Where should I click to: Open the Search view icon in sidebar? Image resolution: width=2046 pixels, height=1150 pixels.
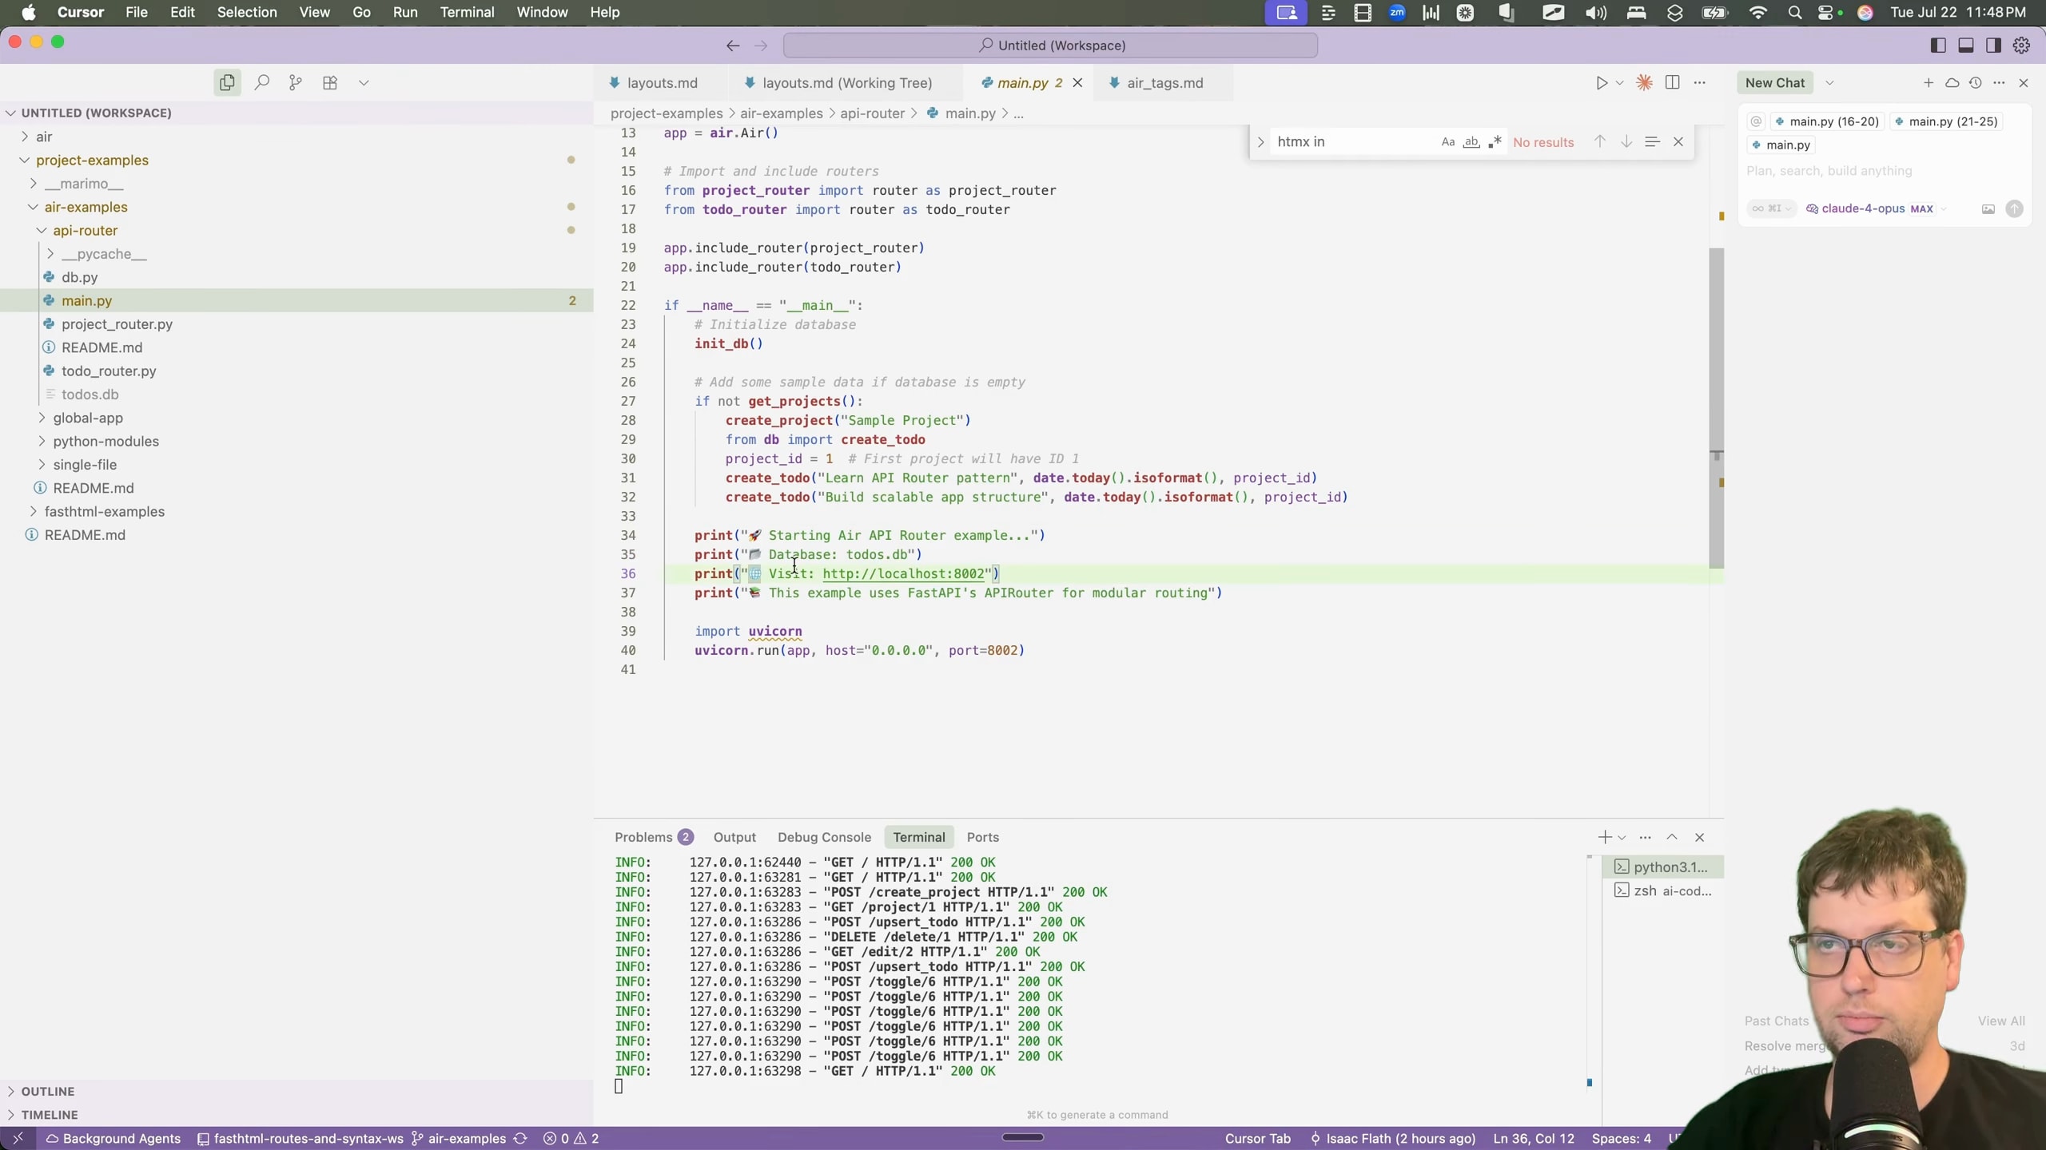pos(261,82)
